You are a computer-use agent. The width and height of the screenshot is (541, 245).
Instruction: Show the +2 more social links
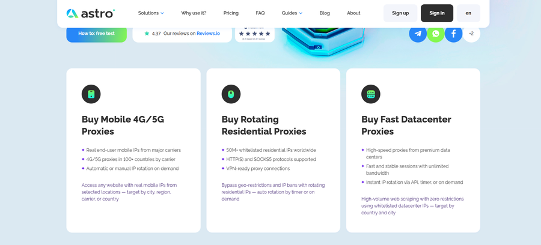[471, 34]
